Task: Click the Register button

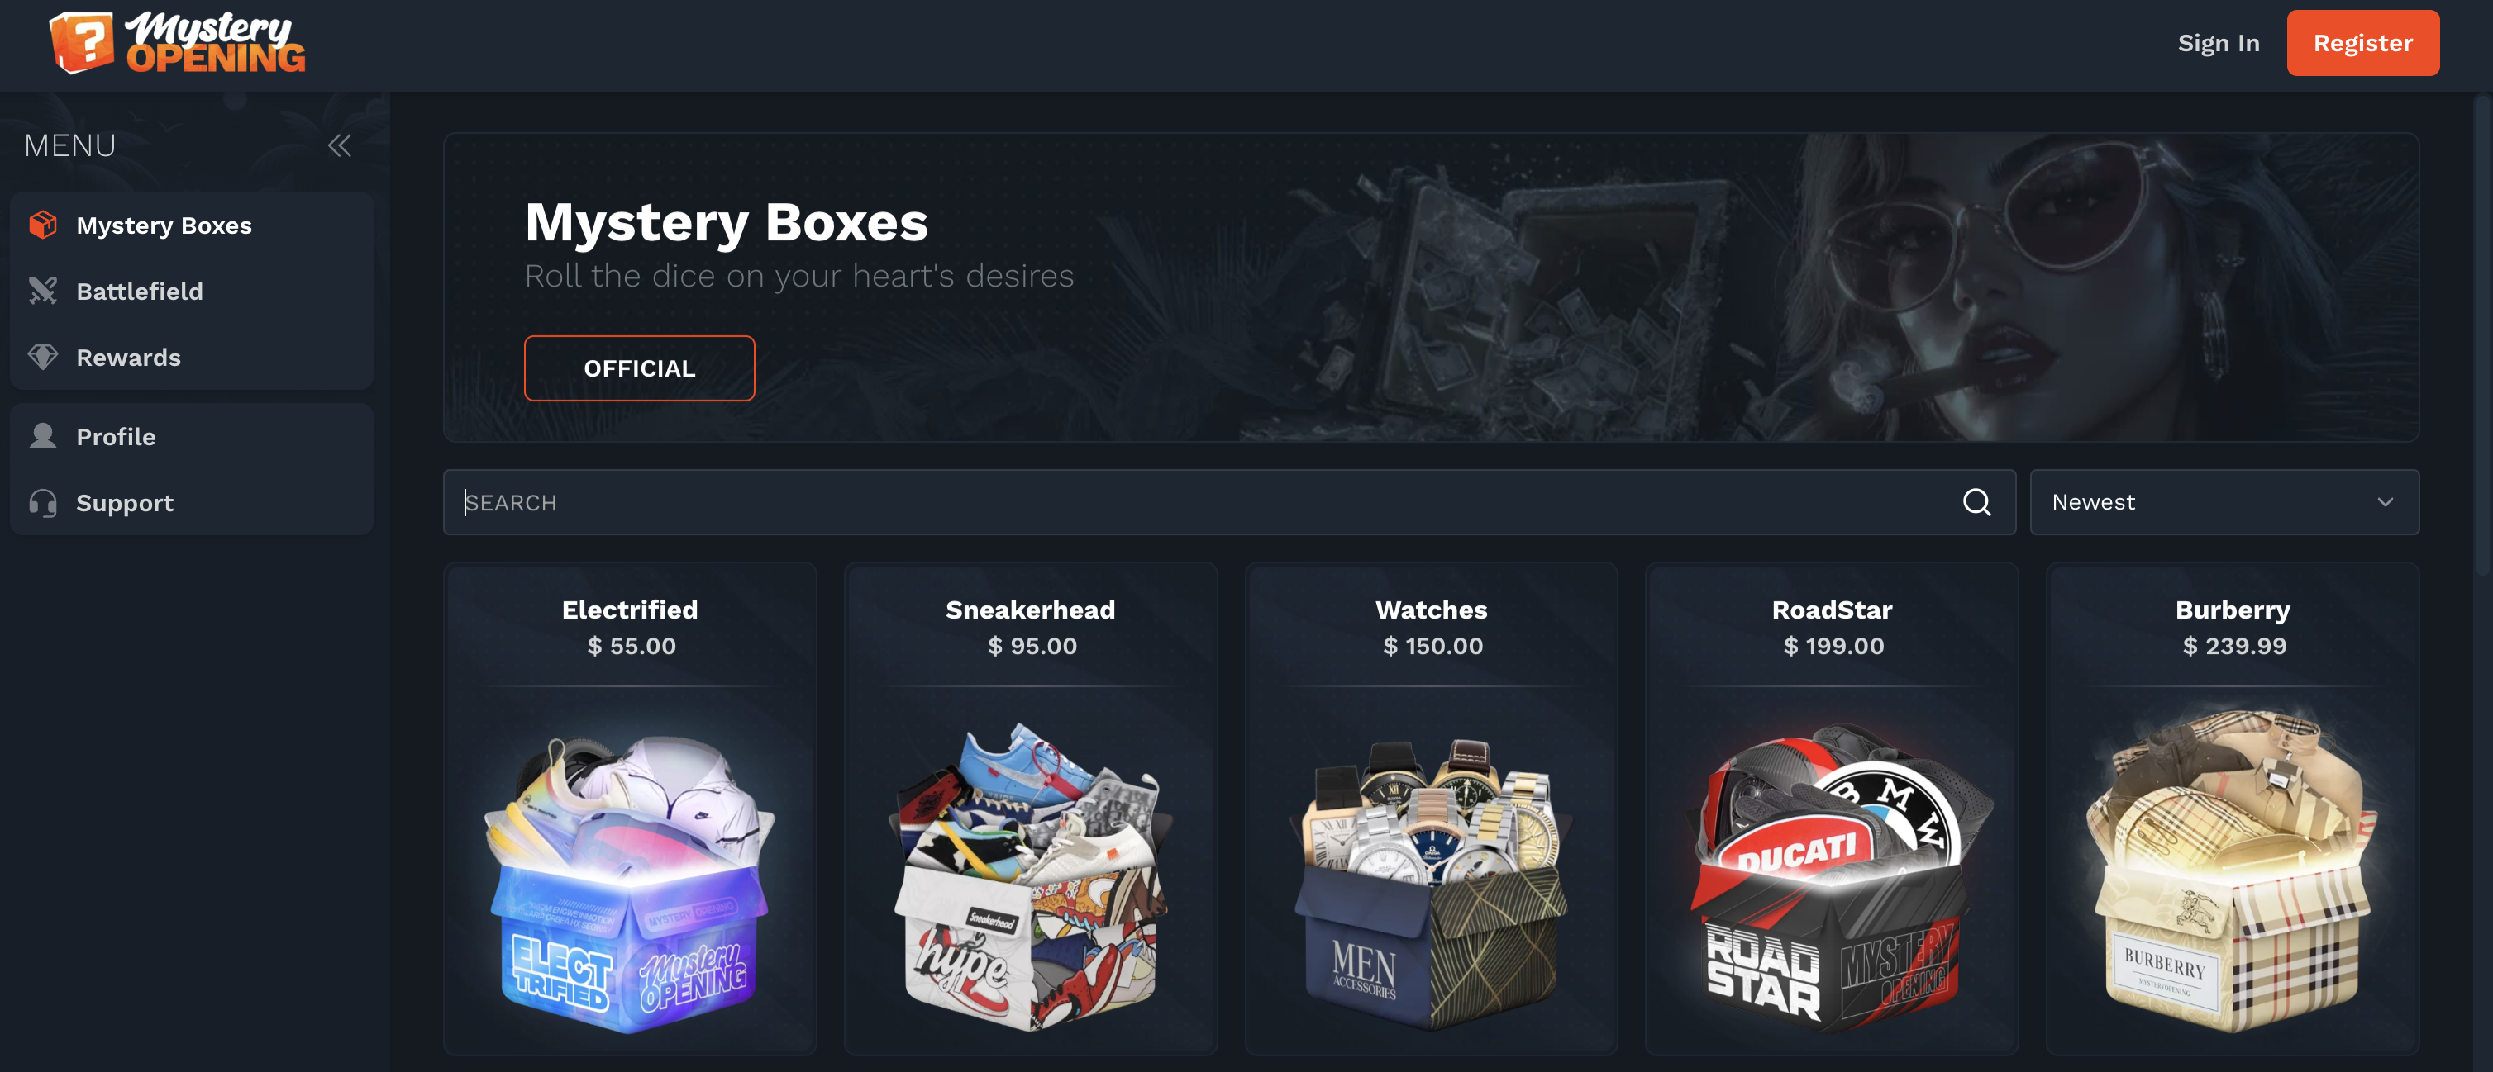Action: coord(2362,42)
